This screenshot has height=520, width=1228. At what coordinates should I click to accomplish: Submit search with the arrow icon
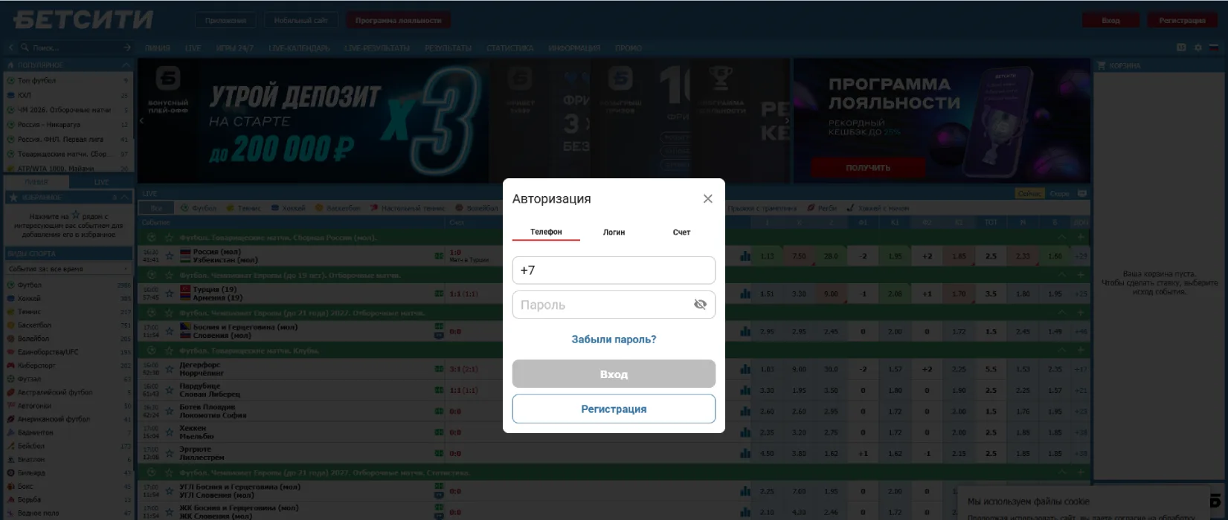tap(126, 48)
